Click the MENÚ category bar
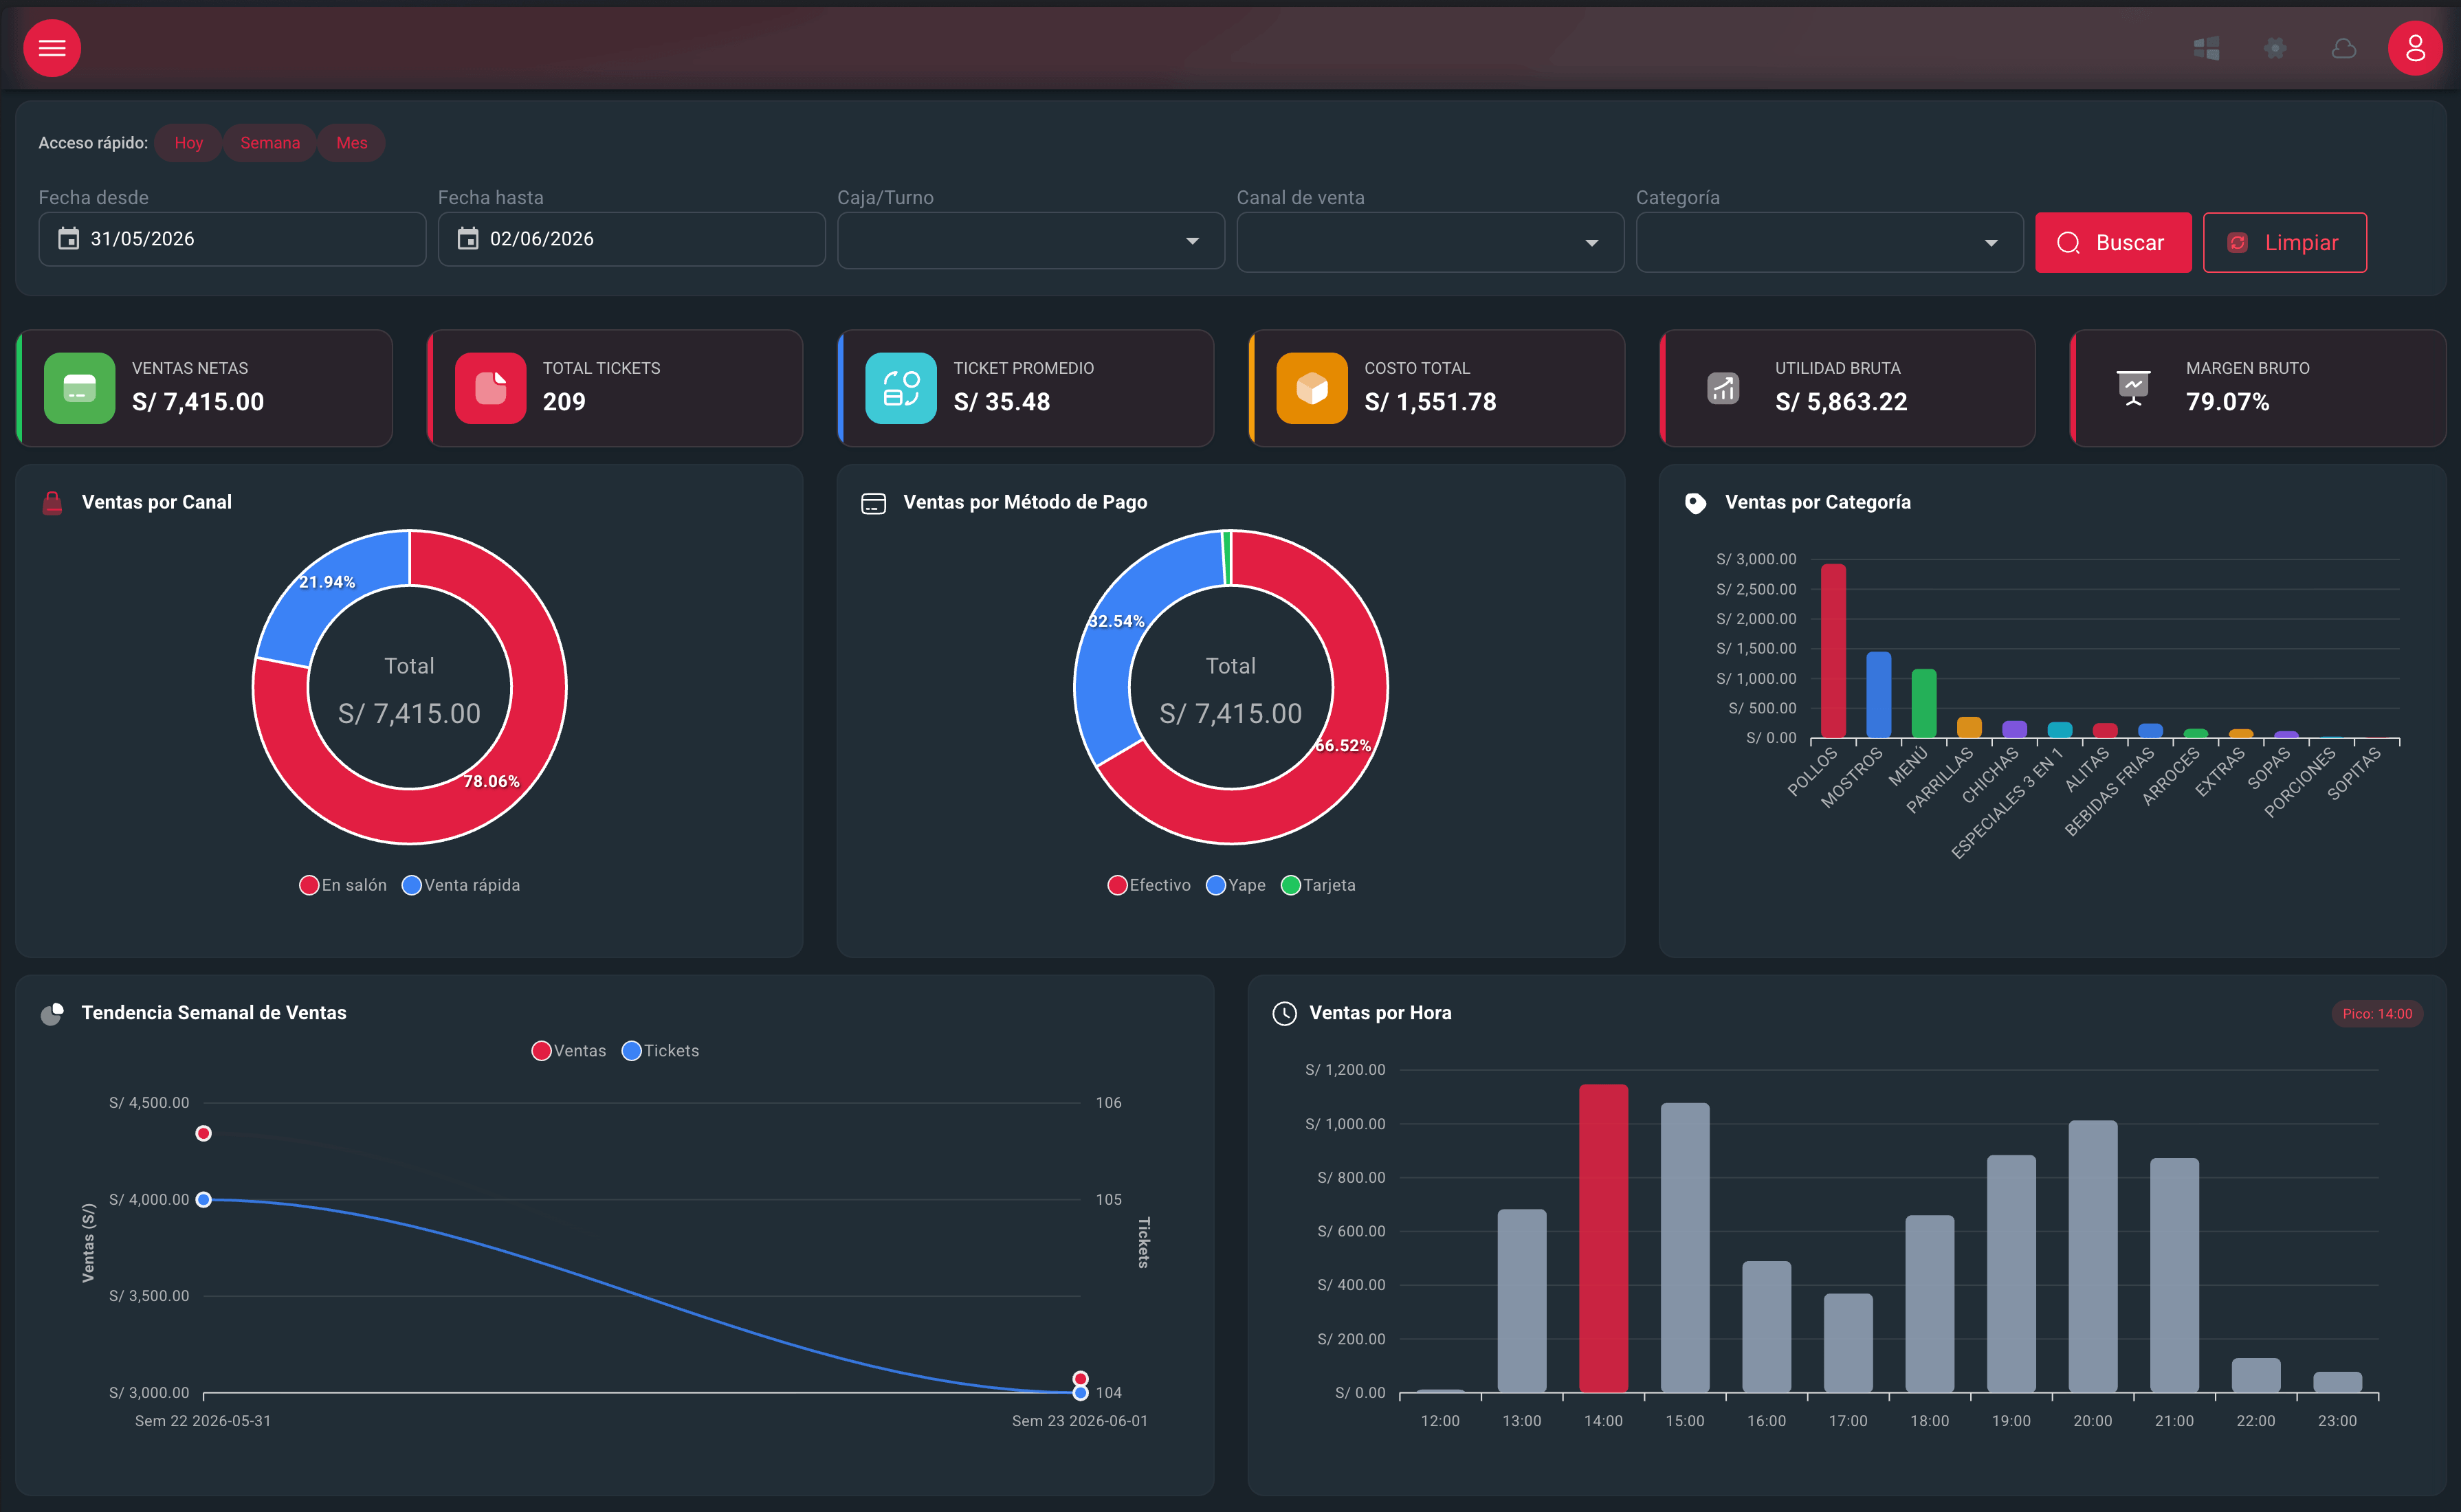Viewport: 2461px width, 1512px height. [1923, 703]
